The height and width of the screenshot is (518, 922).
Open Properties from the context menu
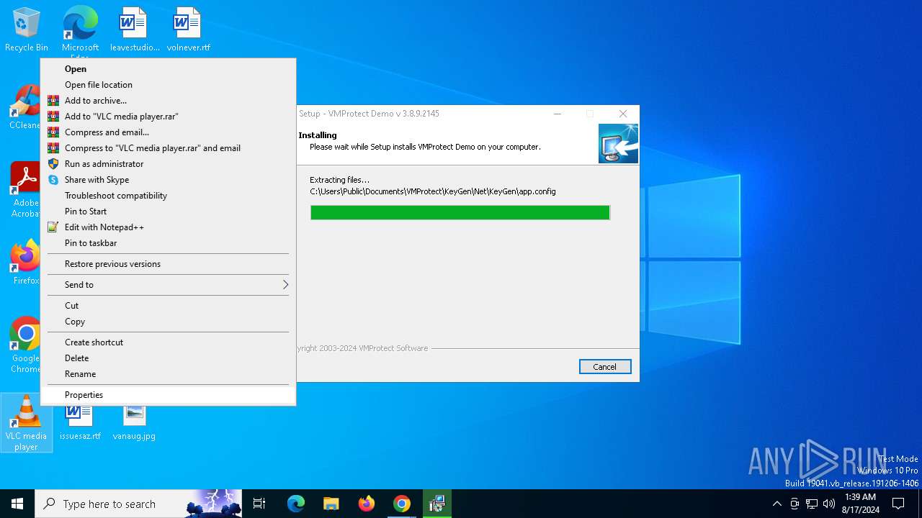click(168, 395)
